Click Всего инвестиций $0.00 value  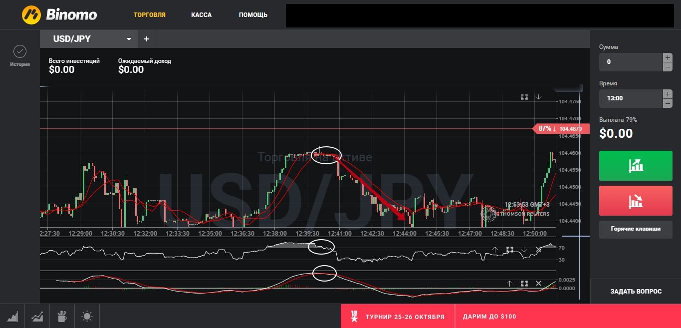point(62,70)
